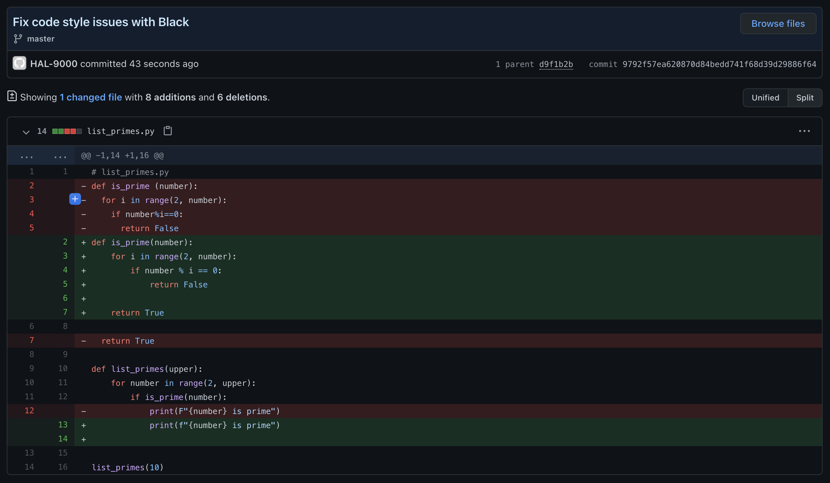Click the blue add-comment plus icon
830x483 pixels.
point(75,199)
